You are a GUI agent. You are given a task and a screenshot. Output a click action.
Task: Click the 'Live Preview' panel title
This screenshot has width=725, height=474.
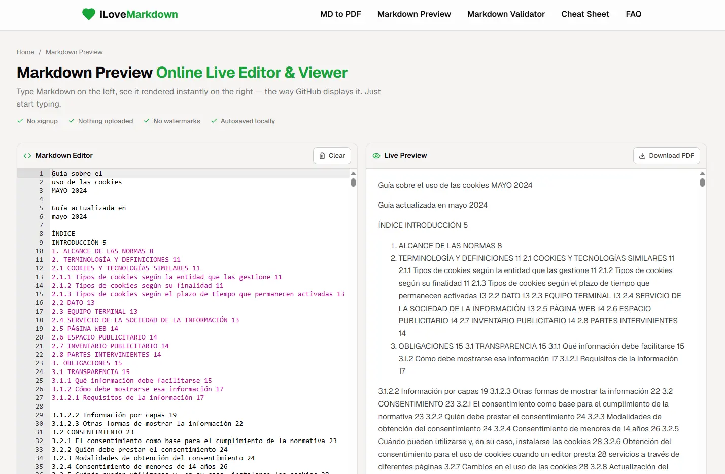(x=405, y=156)
